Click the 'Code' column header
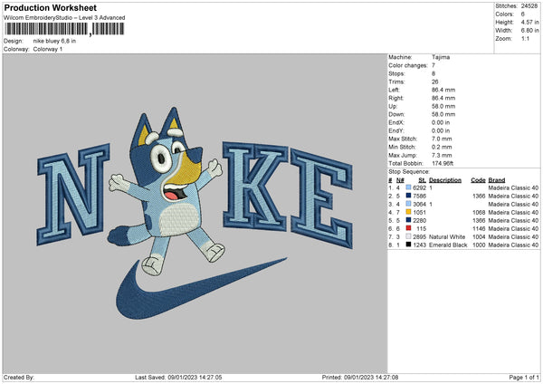The image size is (543, 384). click(478, 180)
